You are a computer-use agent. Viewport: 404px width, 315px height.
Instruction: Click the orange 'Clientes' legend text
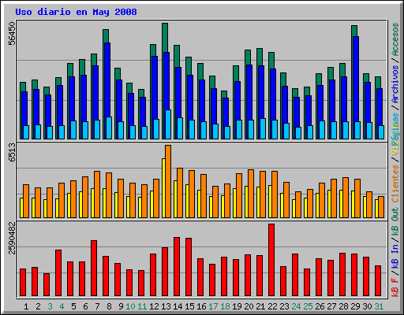pos(395,183)
